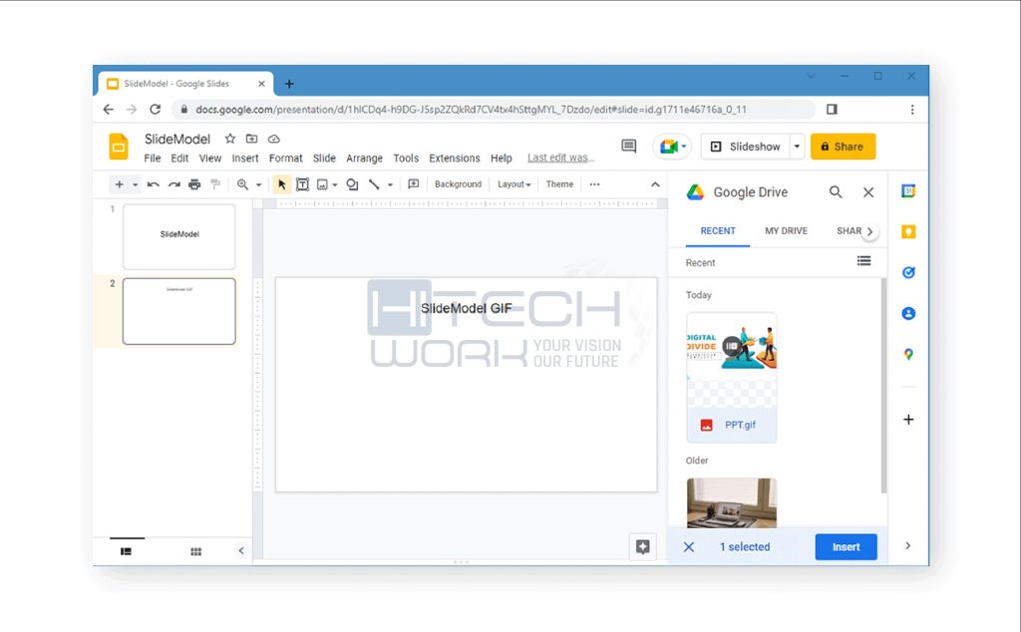Viewport: 1021px width, 632px height.
Task: Open the View menu
Action: coord(209,158)
